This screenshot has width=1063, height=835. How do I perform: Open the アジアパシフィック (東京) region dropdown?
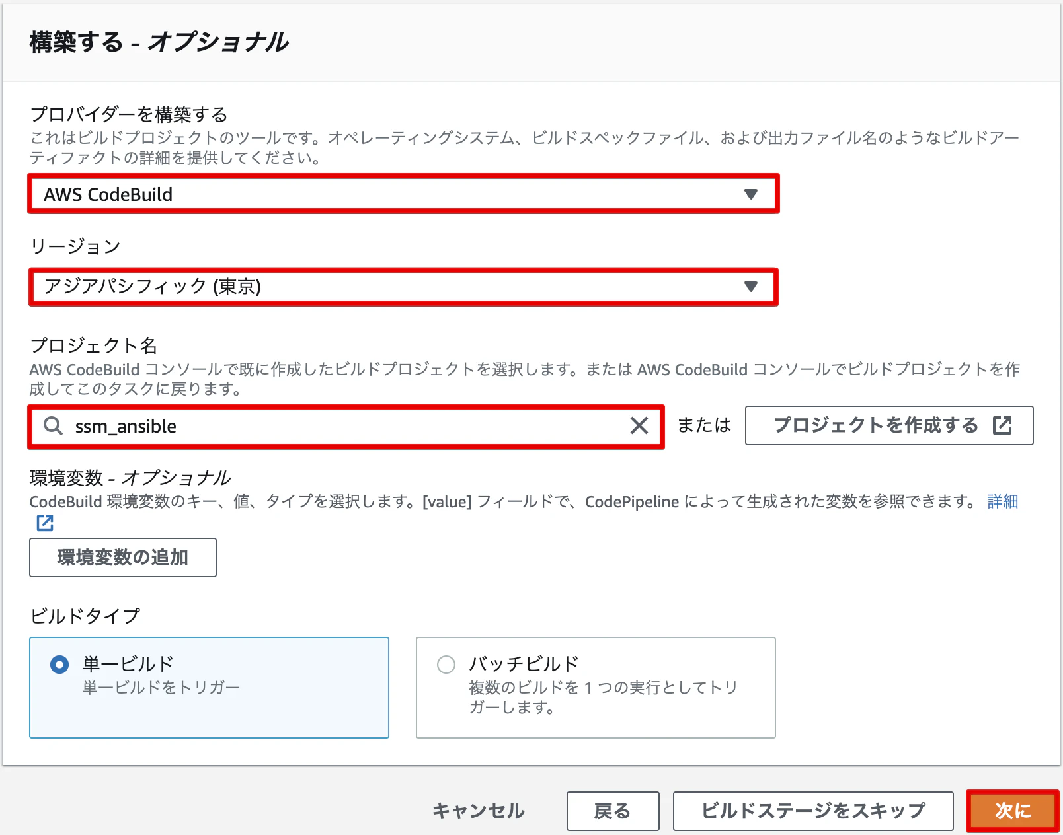pos(403,287)
